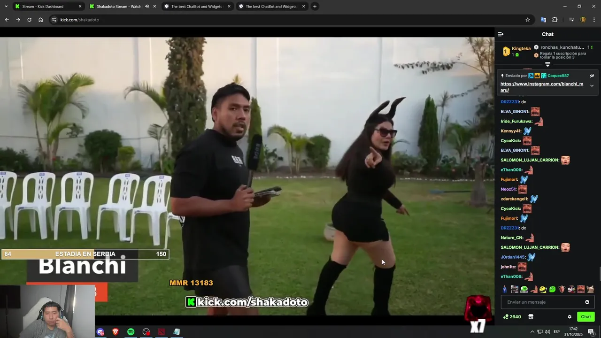The image size is (601, 338).
Task: Click username zdarckangel1 in chat
Action: [x=514, y=199]
